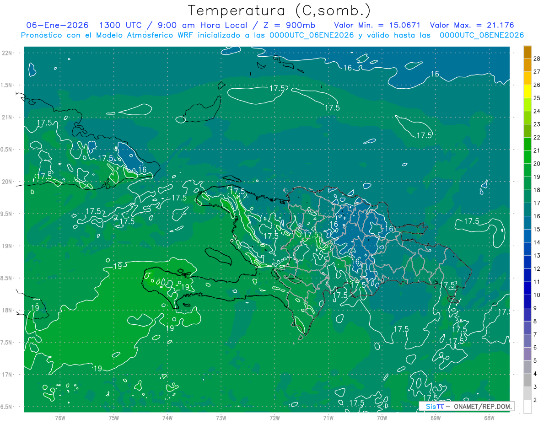Click the legend label "15"

(x=537, y=229)
